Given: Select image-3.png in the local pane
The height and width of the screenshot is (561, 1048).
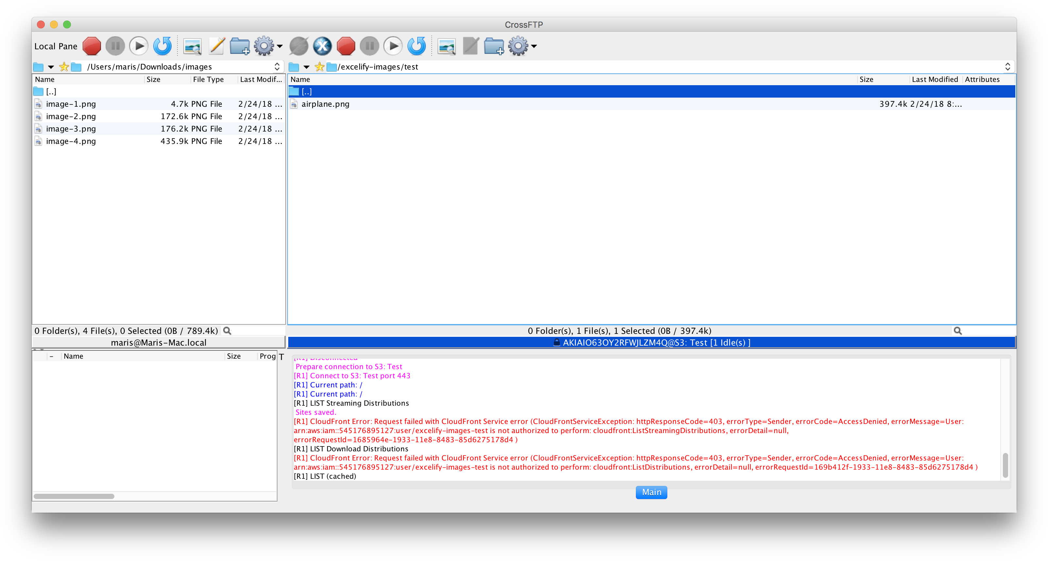Looking at the screenshot, I should point(71,128).
